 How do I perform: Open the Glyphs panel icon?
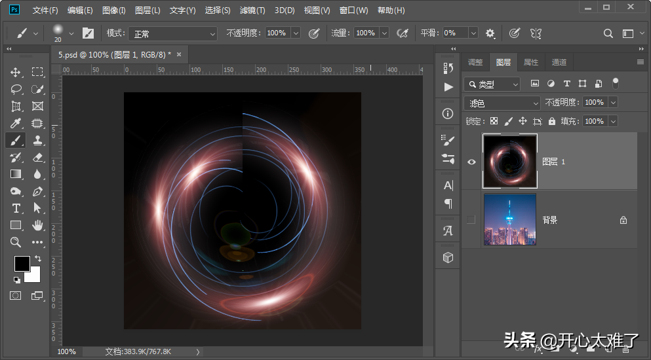[x=448, y=230]
